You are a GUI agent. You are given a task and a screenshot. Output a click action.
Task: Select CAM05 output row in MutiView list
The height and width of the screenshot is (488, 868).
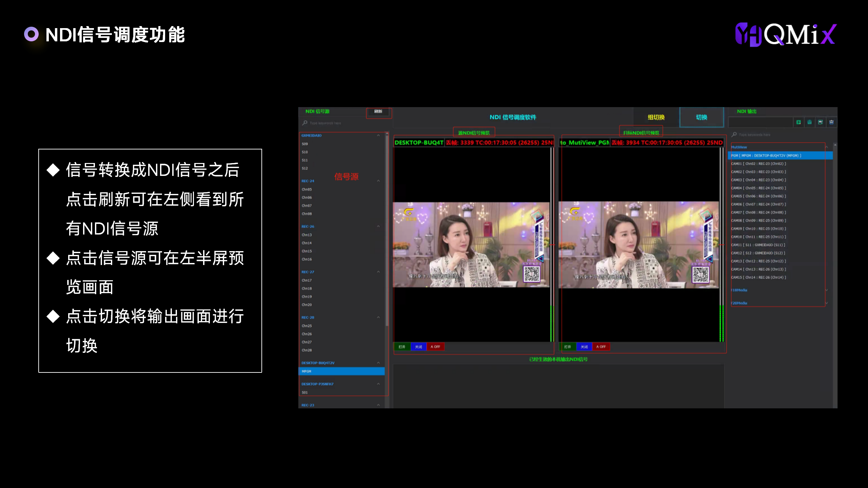coord(758,196)
